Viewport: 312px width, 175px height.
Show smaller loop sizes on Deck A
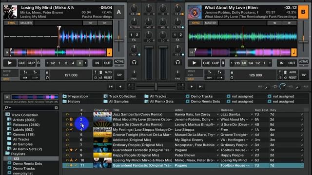point(47,63)
